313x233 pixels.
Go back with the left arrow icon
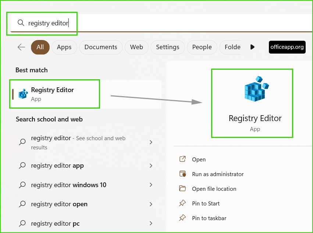point(21,47)
